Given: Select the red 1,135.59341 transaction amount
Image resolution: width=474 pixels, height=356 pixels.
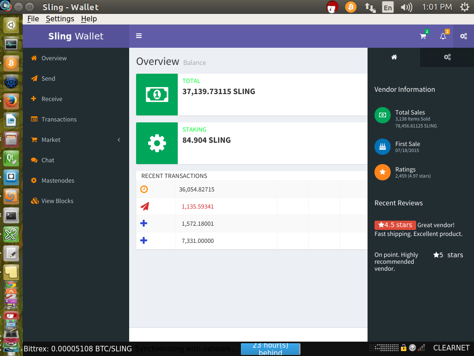Looking at the screenshot, I should [198, 207].
